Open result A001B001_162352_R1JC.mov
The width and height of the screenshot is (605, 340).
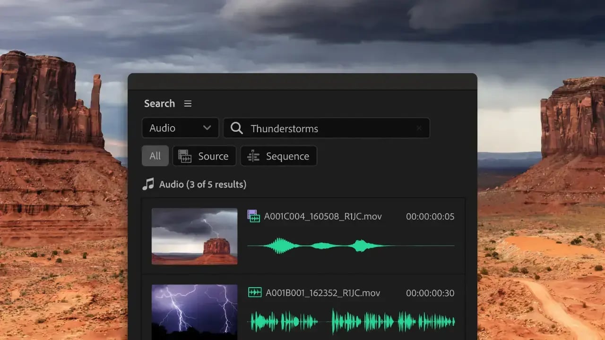325,293
